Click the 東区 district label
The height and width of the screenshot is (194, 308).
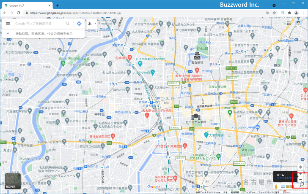pyautogui.click(x=277, y=65)
